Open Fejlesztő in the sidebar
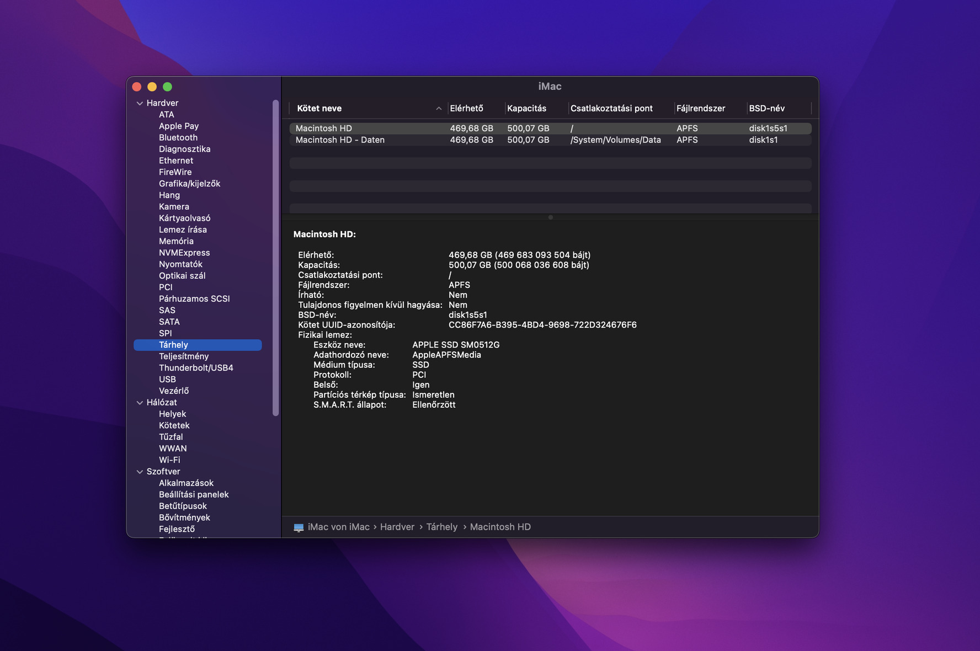The width and height of the screenshot is (980, 651). coord(177,530)
